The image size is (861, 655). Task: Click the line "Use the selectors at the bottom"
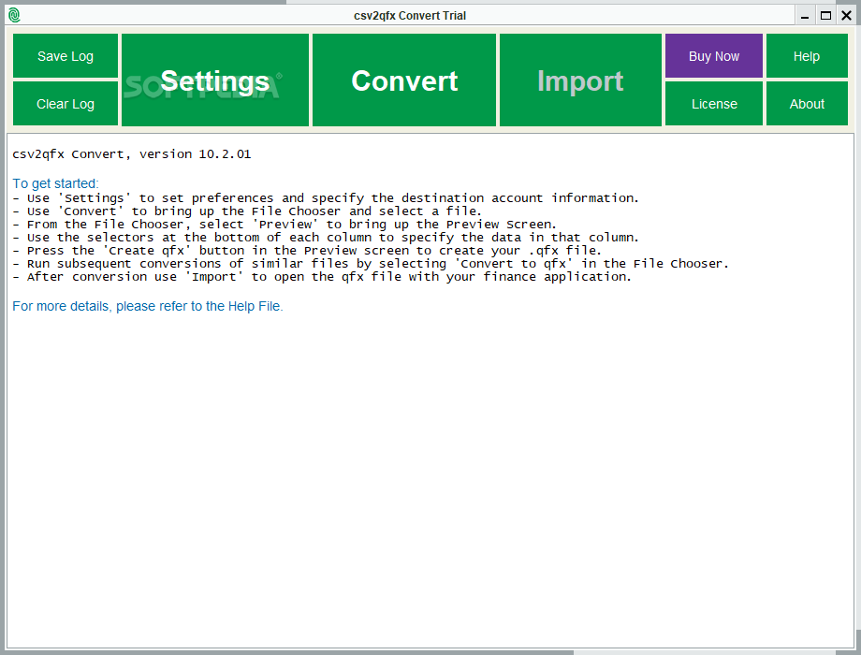326,238
